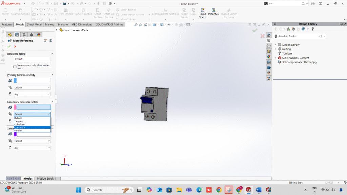Open the Evaluate tab
This screenshot has height=195, width=347.
click(63, 25)
